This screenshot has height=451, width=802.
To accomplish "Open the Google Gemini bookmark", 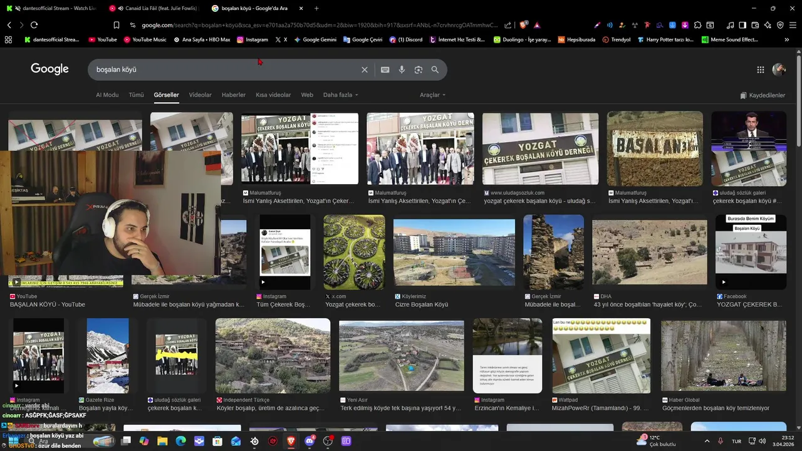I will click(x=315, y=39).
